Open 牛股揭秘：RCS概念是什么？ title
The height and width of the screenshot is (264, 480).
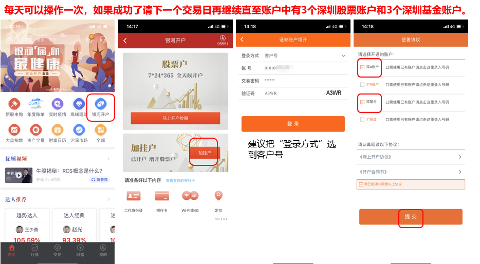click(69, 171)
